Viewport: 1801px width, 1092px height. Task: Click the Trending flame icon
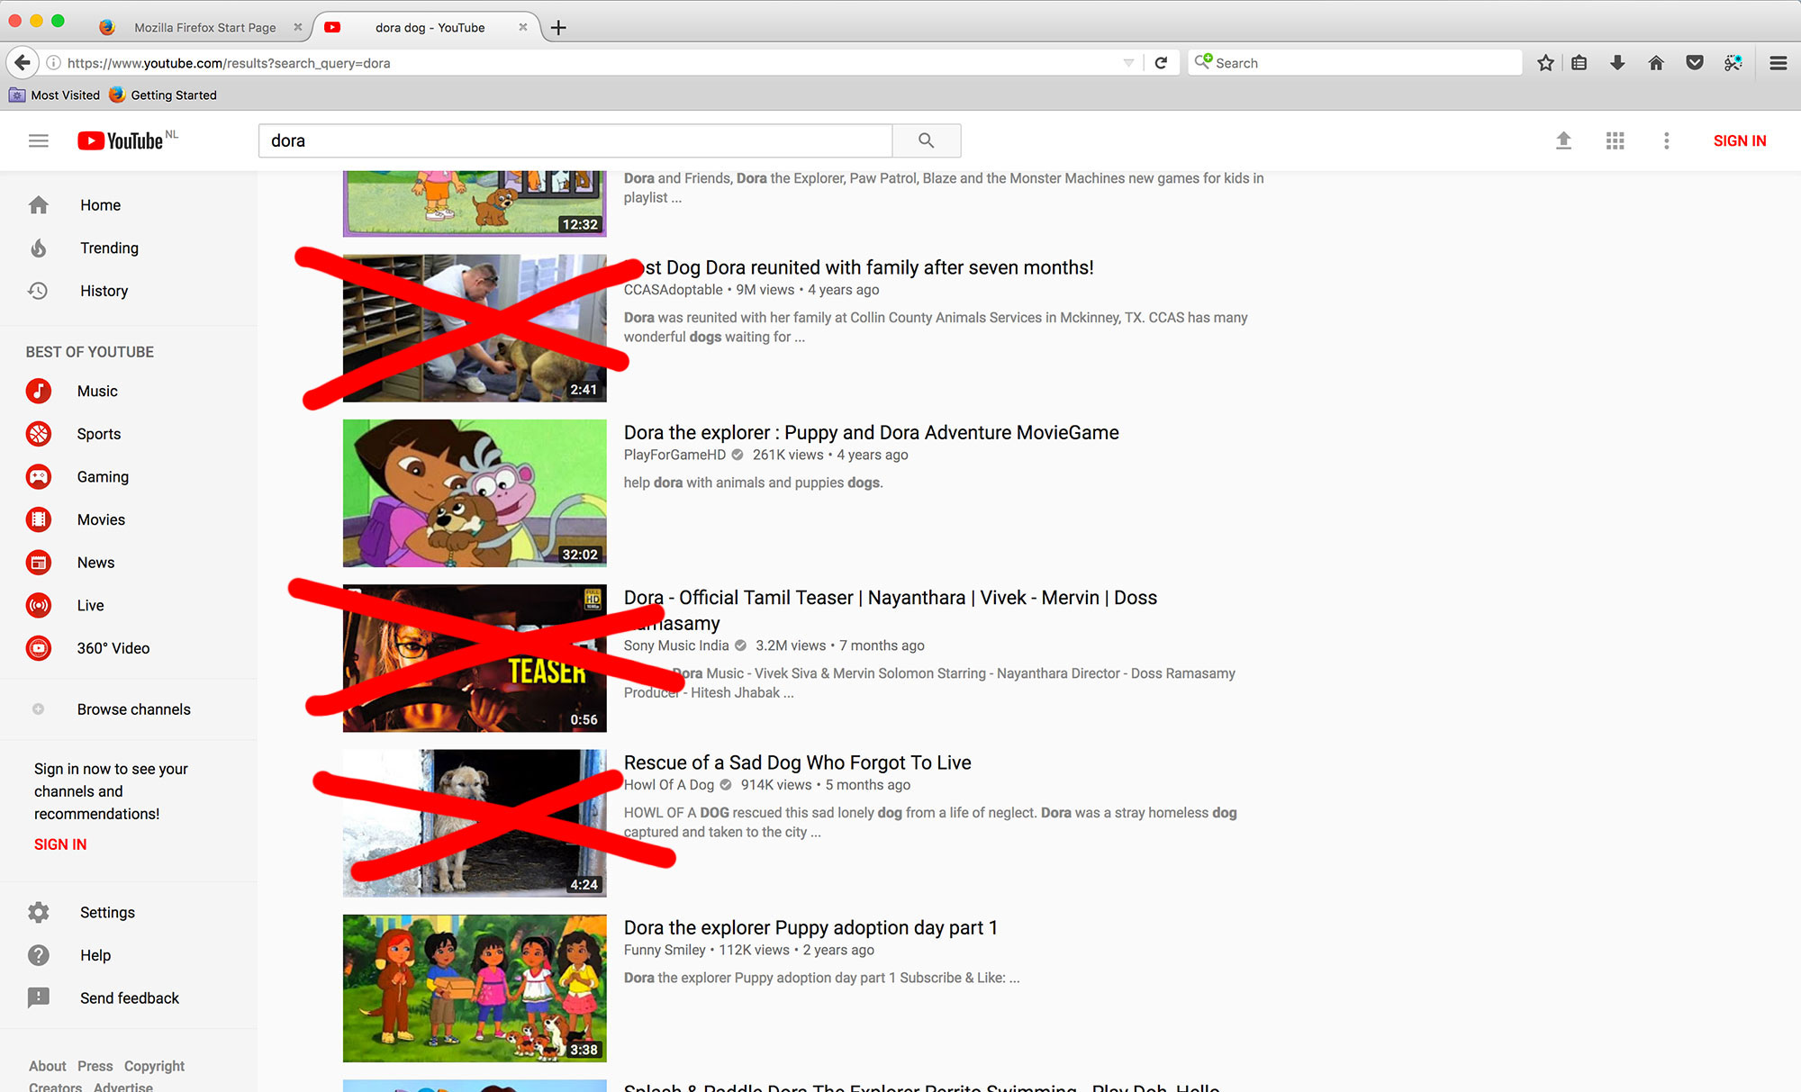pyautogui.click(x=38, y=248)
